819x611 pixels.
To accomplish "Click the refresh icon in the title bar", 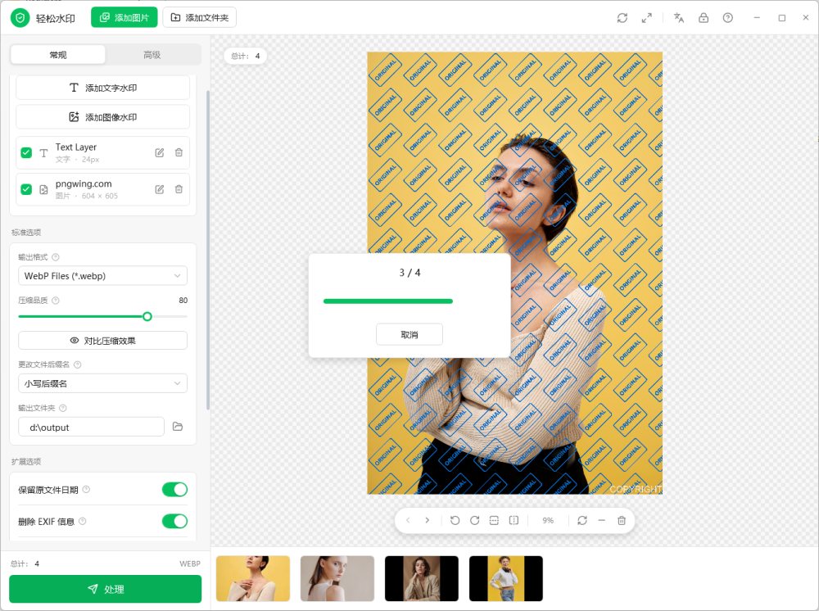I will point(622,18).
